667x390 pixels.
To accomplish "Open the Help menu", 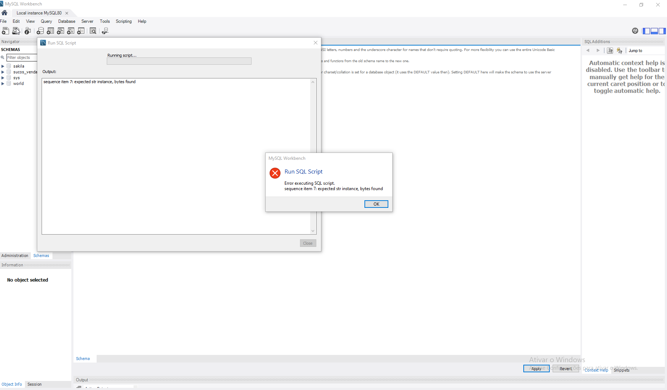I will click(x=142, y=21).
